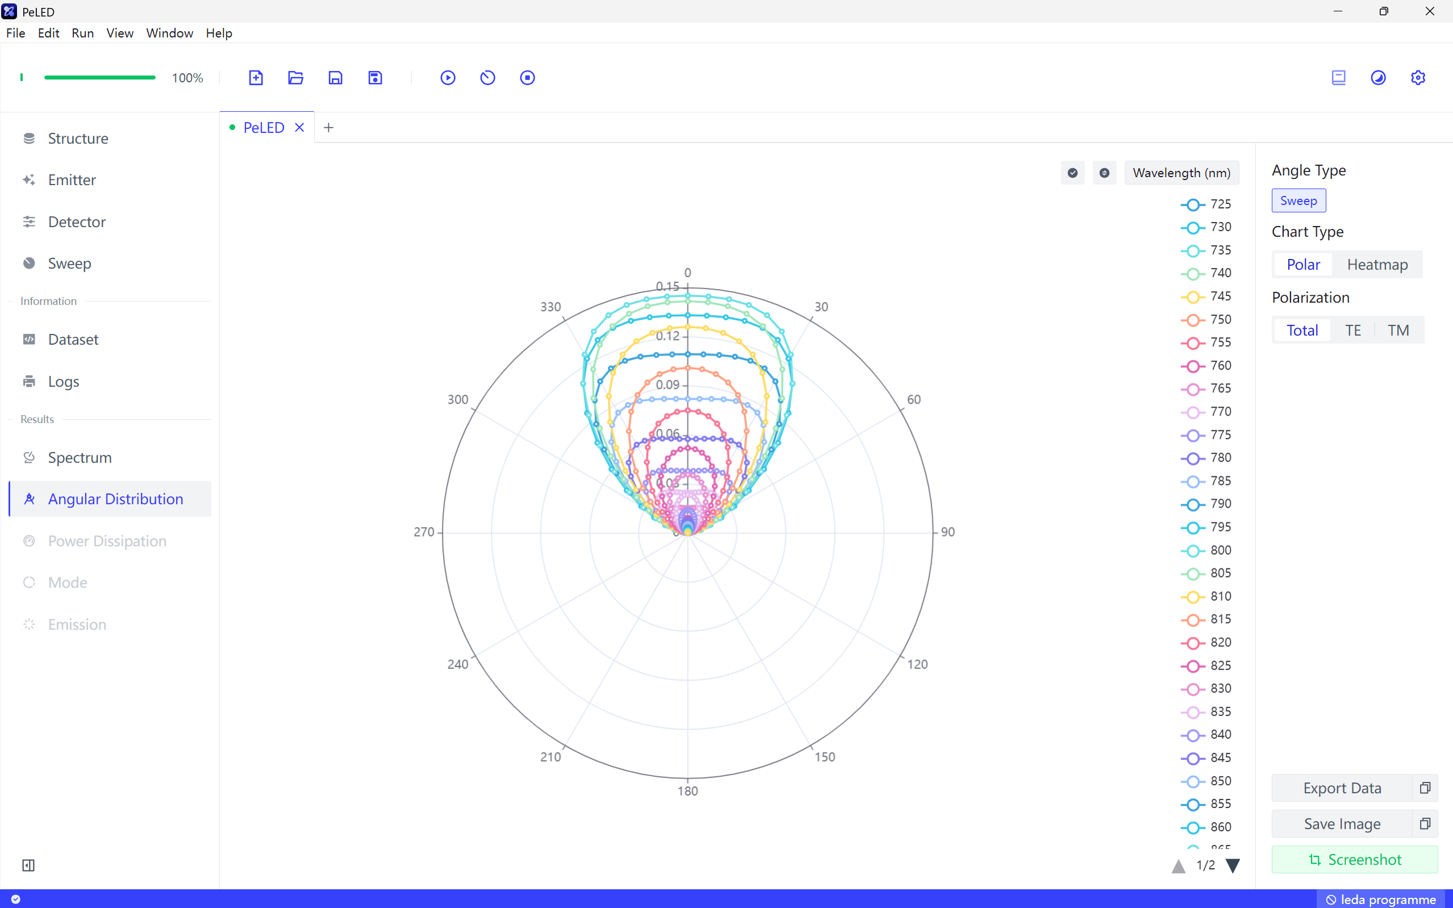Open the Sweep section in the sidebar

(x=110, y=263)
